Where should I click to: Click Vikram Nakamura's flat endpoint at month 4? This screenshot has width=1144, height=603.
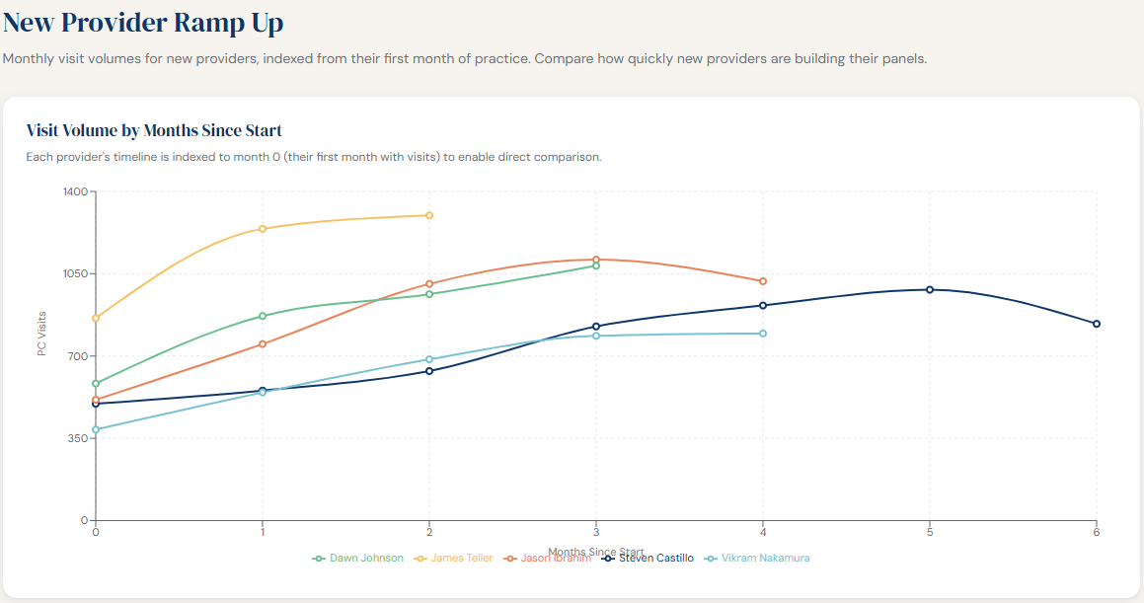(x=762, y=335)
